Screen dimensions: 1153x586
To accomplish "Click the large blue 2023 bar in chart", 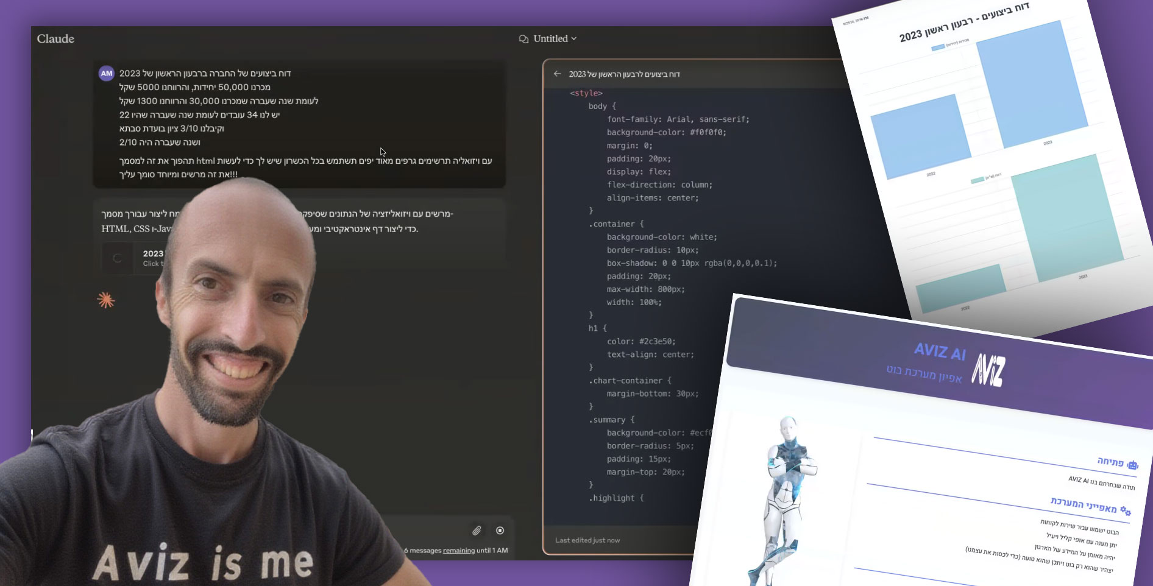I will pos(1032,84).
